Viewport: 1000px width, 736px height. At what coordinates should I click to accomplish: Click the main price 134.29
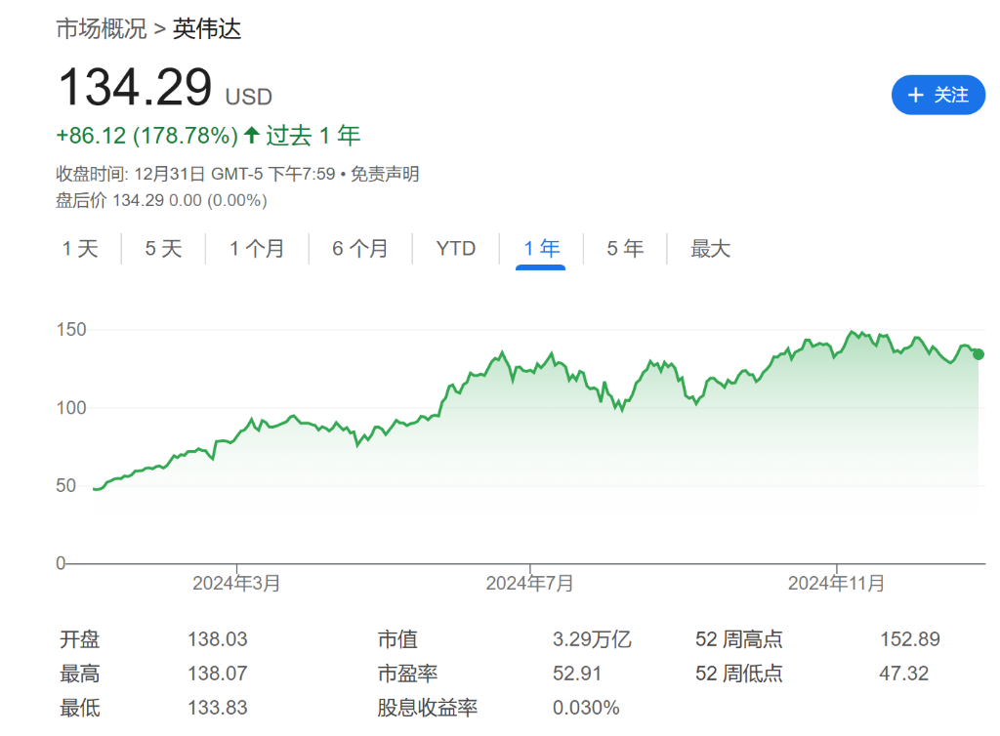(135, 88)
